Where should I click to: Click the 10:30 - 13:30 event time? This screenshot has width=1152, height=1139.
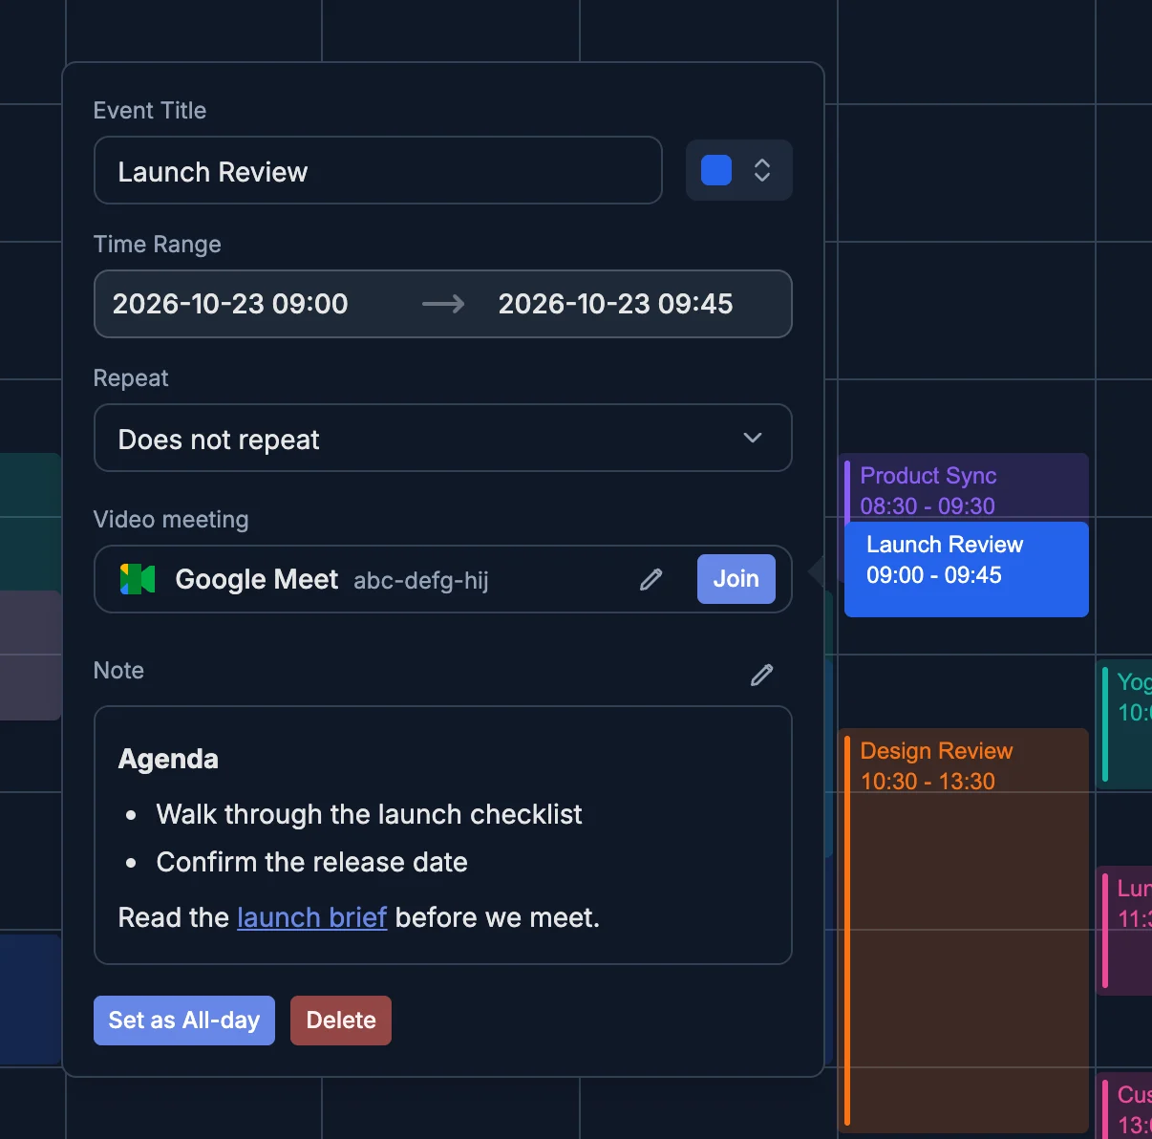pyautogui.click(x=928, y=782)
